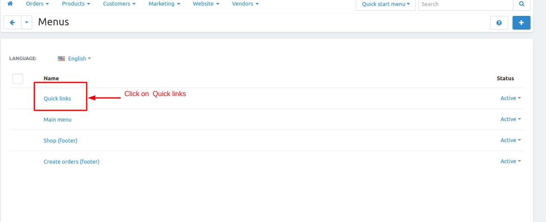The height and width of the screenshot is (222, 546).
Task: Open the Quick links menu entry
Action: (x=57, y=99)
